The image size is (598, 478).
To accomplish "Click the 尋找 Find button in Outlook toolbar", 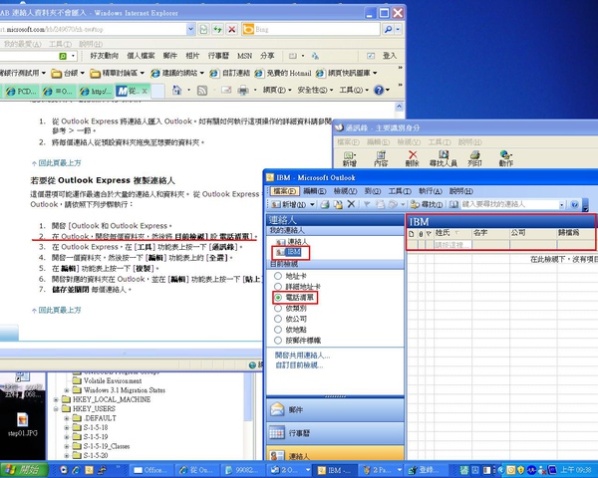I will point(427,205).
